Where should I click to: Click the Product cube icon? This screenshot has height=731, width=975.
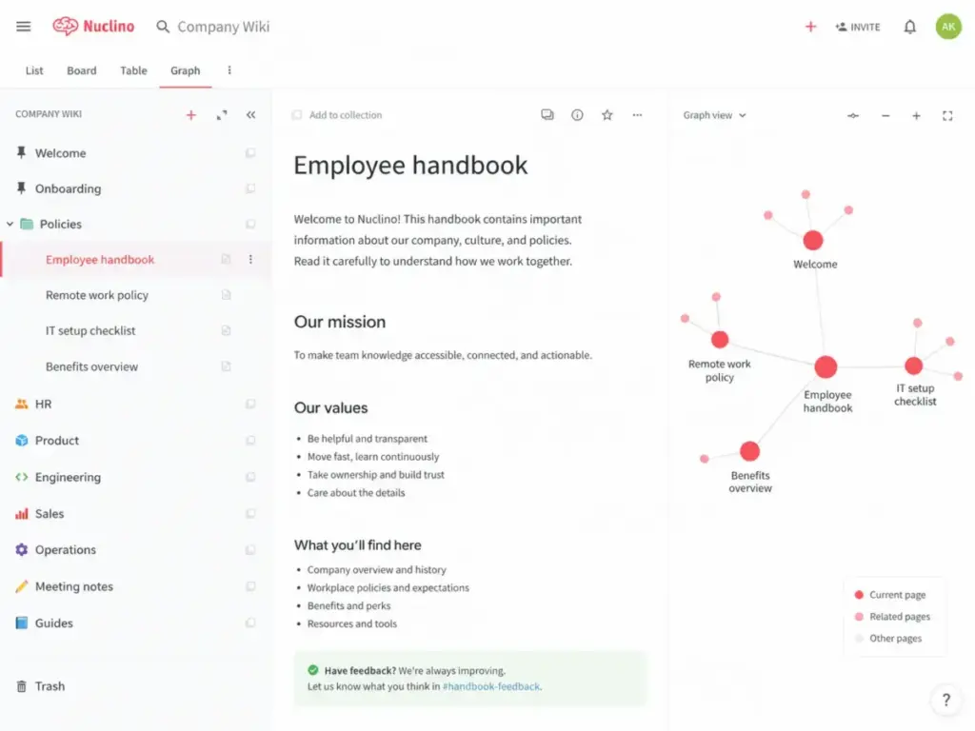(22, 440)
